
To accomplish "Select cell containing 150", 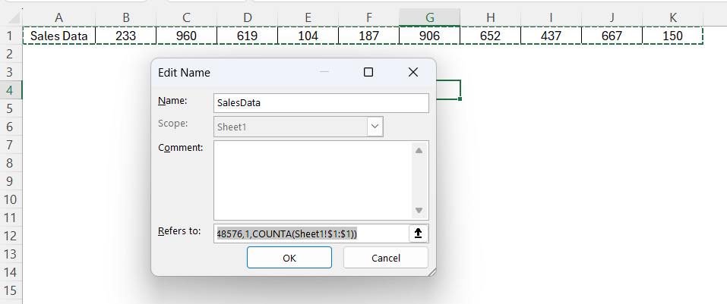I will pos(672,36).
